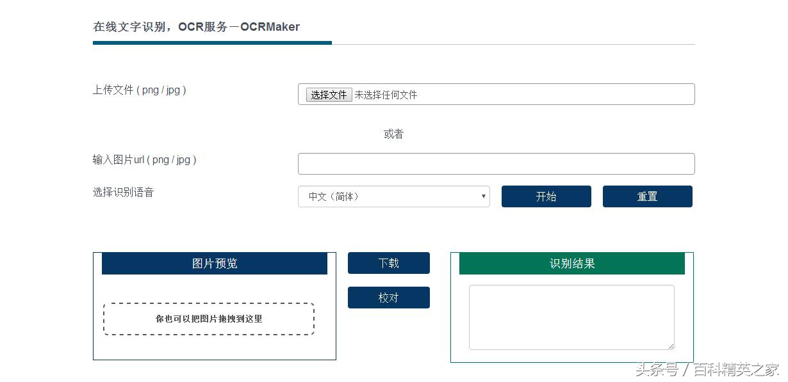Click the recognition result text area
This screenshot has width=788, height=382.
click(x=571, y=317)
